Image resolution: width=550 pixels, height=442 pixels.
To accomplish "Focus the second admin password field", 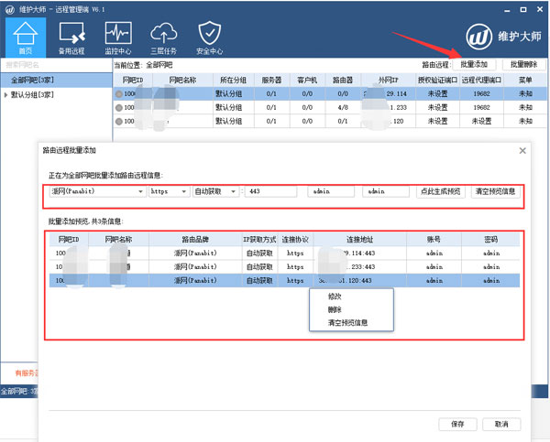I will (x=386, y=191).
